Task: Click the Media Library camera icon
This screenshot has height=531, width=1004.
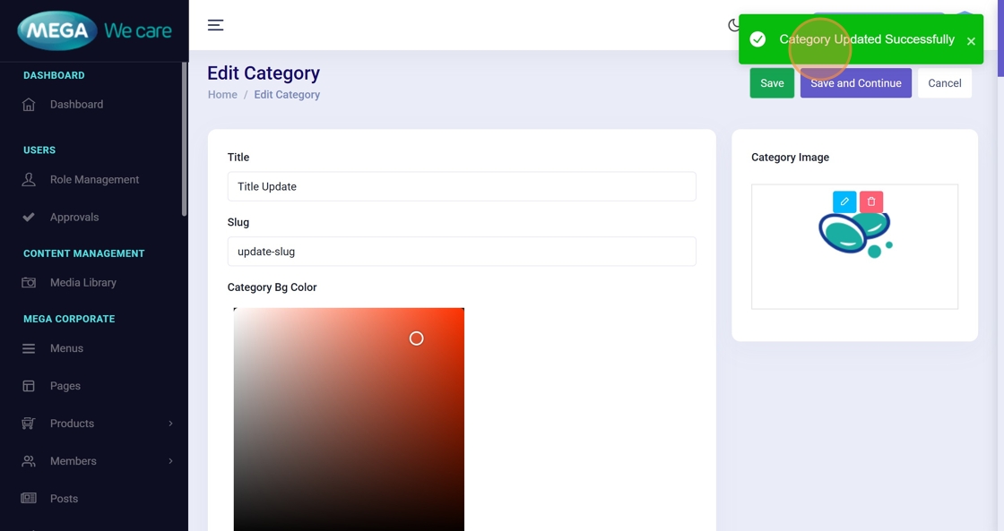Action: pos(29,283)
